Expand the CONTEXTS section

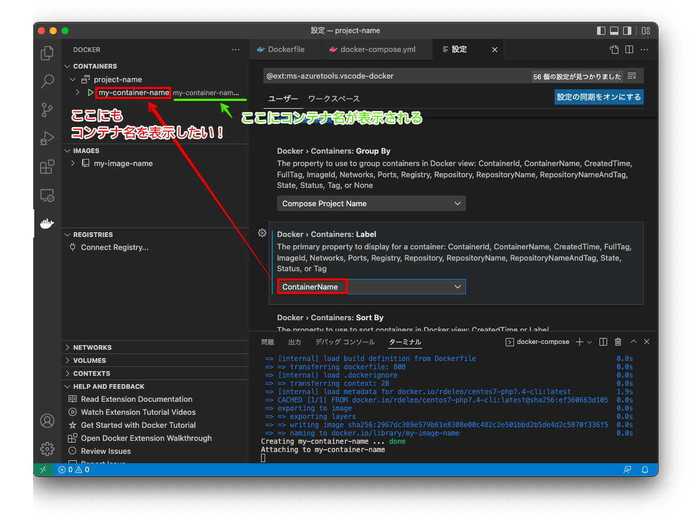point(67,373)
